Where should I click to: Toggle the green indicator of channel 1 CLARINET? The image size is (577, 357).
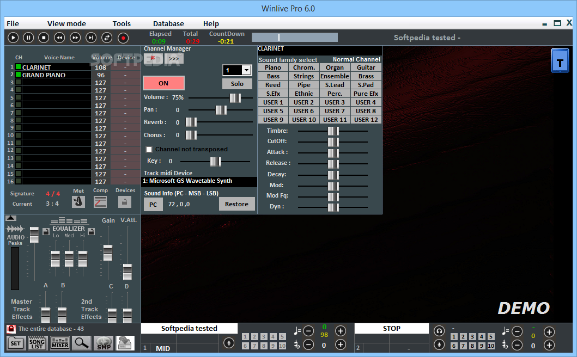pyautogui.click(x=18, y=67)
